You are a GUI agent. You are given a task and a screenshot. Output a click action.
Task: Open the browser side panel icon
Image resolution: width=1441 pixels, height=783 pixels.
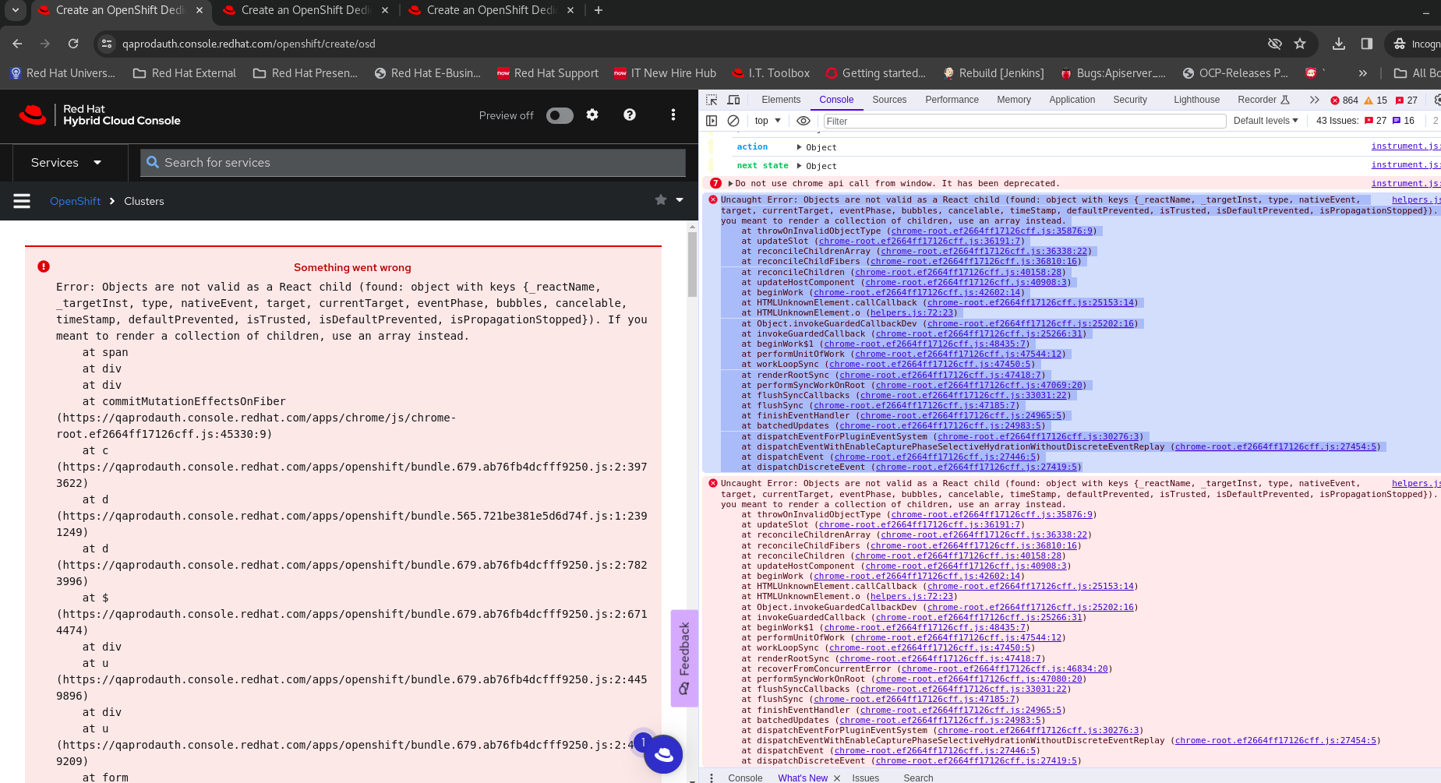point(1367,44)
